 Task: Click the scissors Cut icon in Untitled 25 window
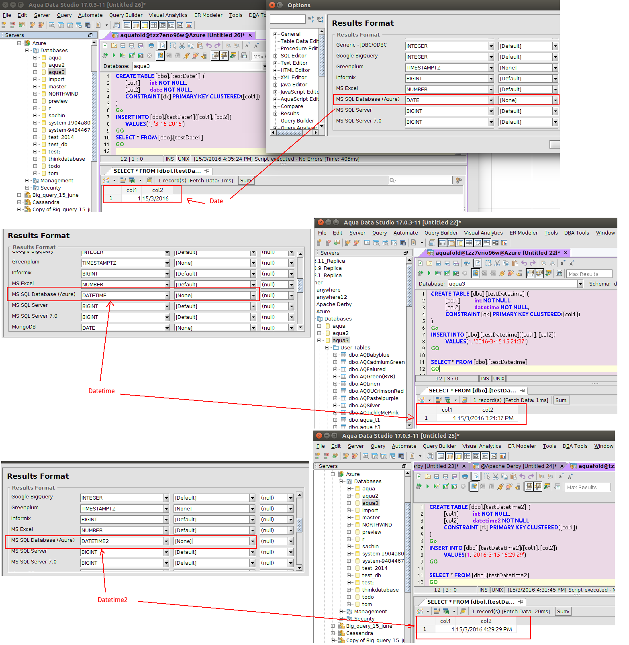[496, 476]
